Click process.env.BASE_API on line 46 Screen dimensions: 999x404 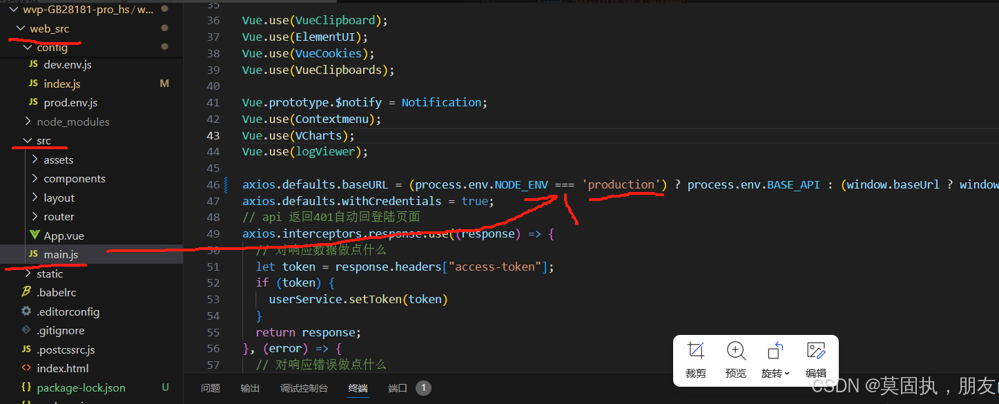coord(754,184)
